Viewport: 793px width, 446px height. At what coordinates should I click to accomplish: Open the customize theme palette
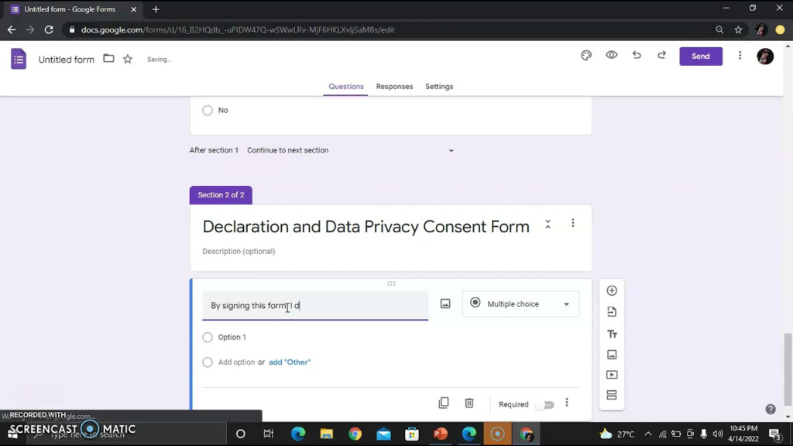(586, 56)
